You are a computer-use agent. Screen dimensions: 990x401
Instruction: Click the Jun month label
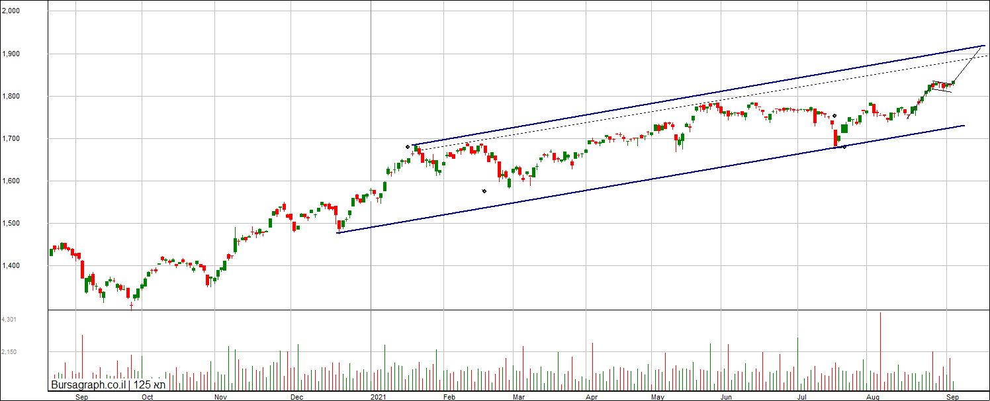[x=726, y=397]
